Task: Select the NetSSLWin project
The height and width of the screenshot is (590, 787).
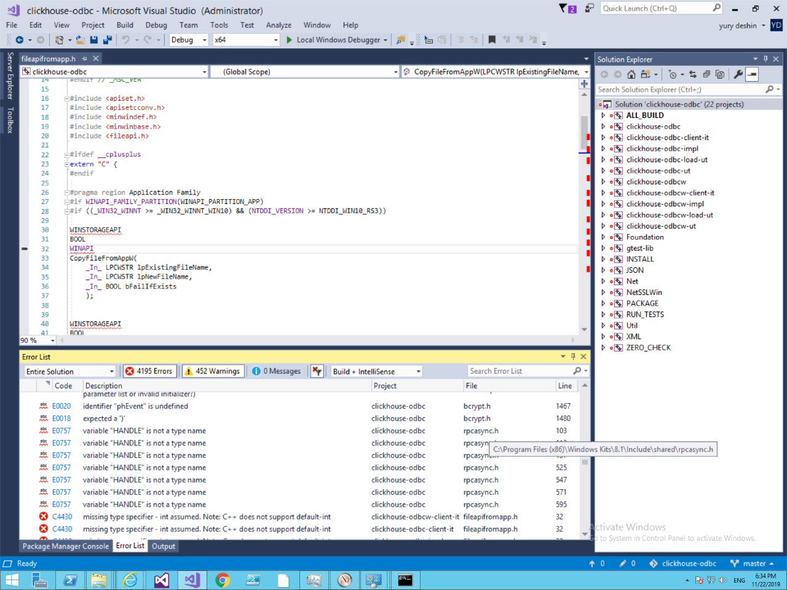Action: [x=644, y=293]
